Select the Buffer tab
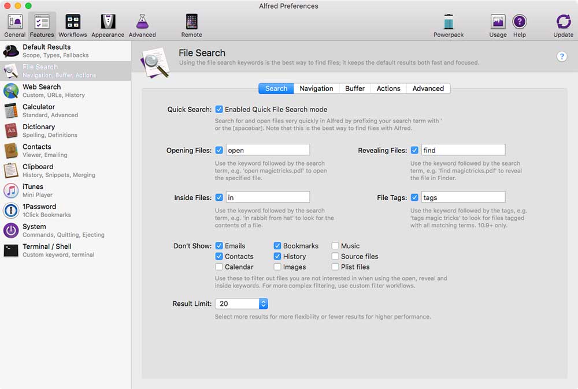Image resolution: width=578 pixels, height=389 pixels. coord(354,88)
